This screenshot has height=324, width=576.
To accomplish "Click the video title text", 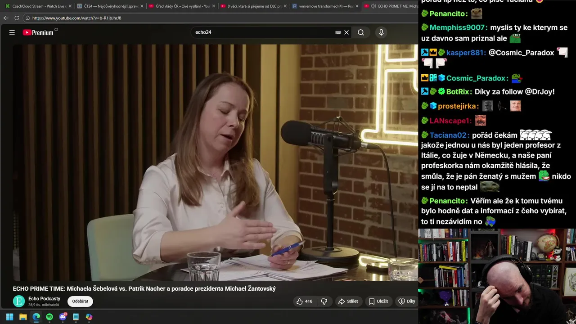I will (x=144, y=288).
